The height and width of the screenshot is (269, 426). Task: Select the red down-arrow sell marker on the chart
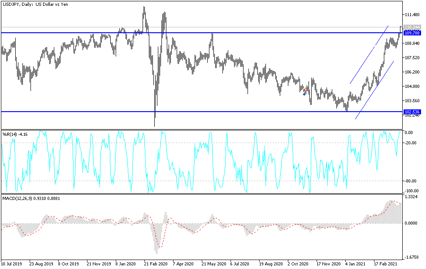tap(304, 90)
